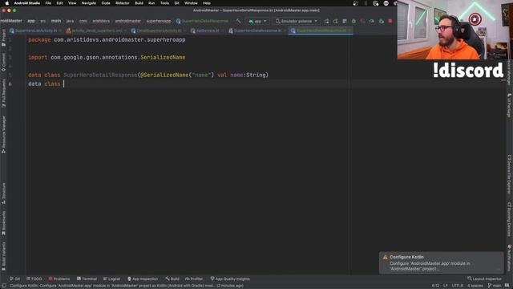Open the Terminal tool window
Screen dimensions: 513x289
click(x=87, y=279)
